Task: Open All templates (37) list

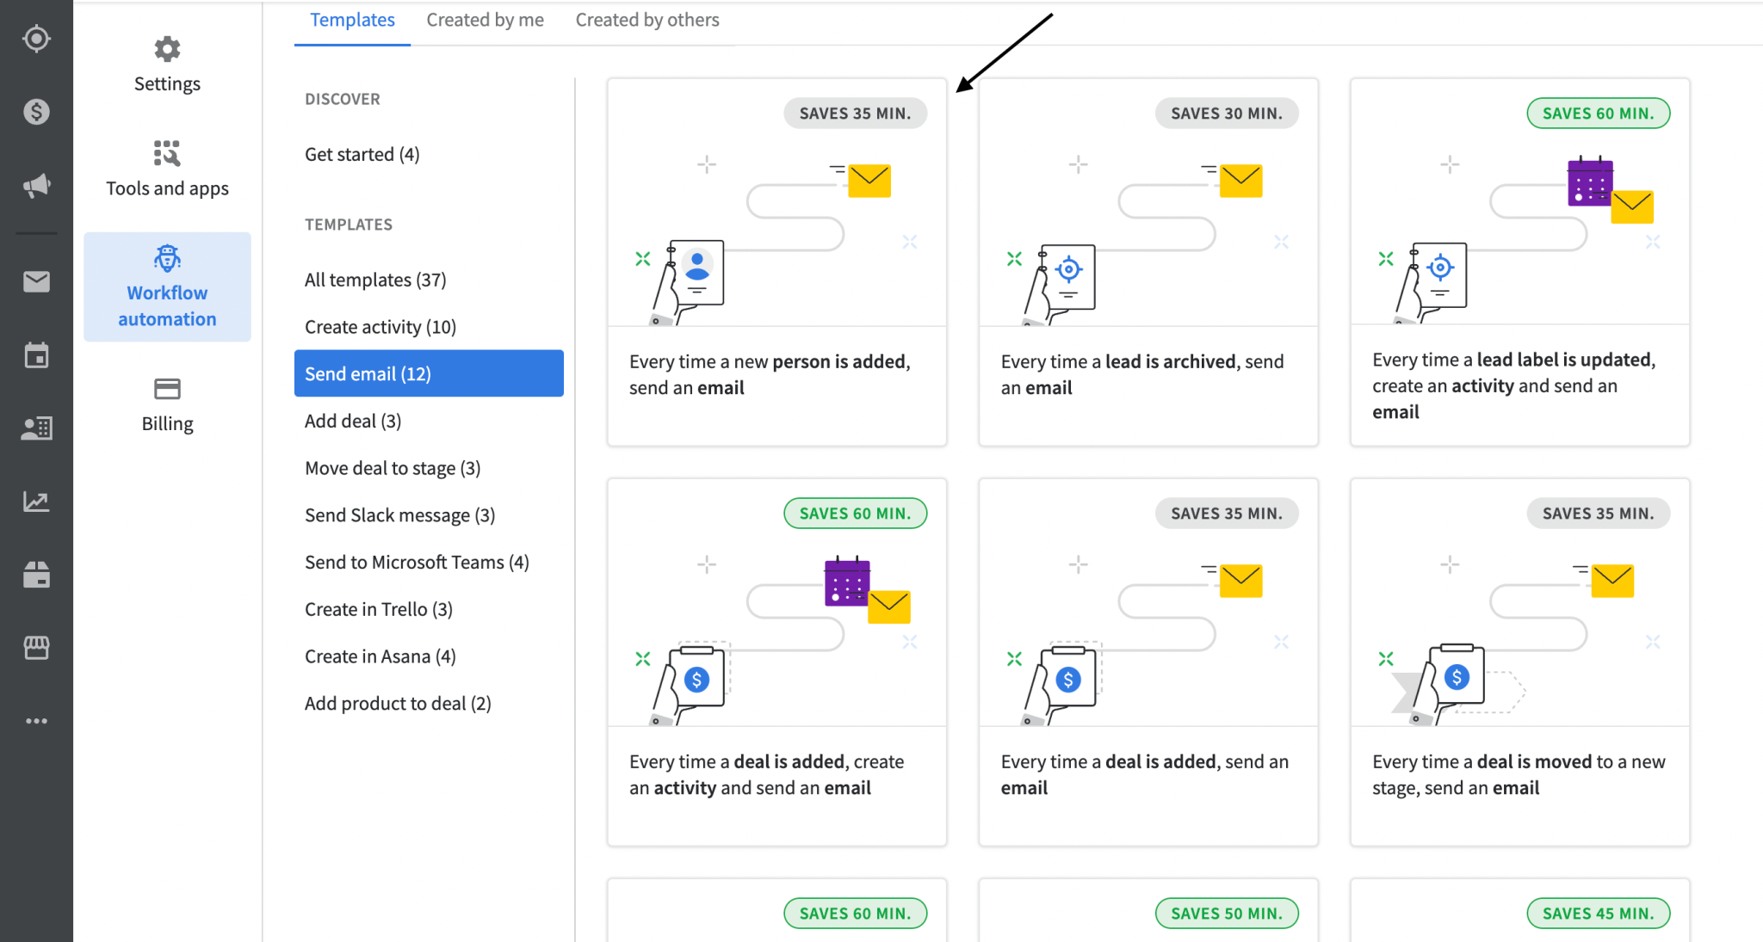Action: (x=374, y=279)
